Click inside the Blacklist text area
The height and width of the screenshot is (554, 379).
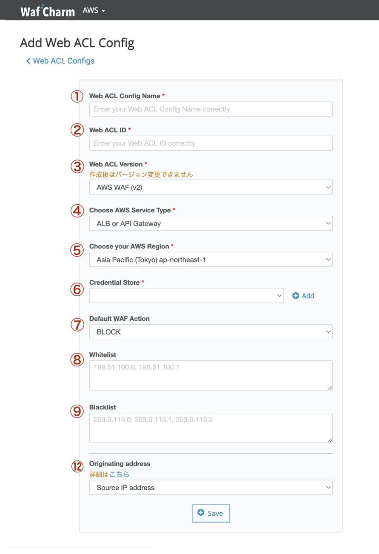[211, 428]
